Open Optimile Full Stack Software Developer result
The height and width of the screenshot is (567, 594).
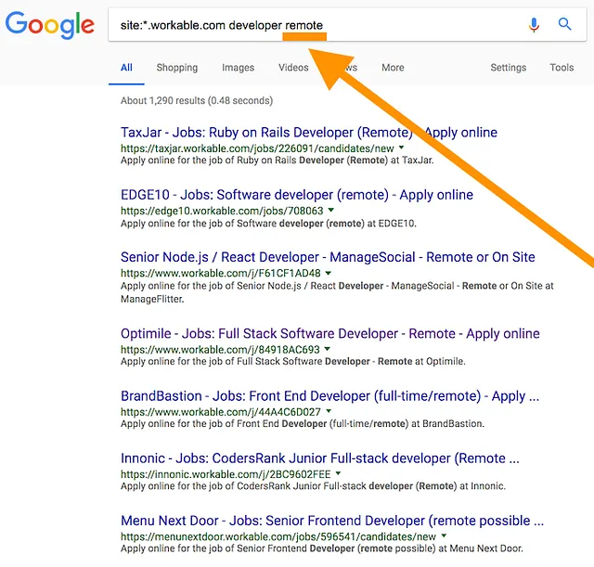click(330, 334)
